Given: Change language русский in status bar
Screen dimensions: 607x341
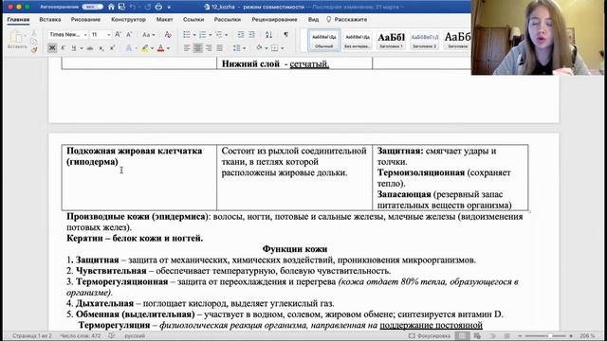Looking at the screenshot, I should 135,336.
